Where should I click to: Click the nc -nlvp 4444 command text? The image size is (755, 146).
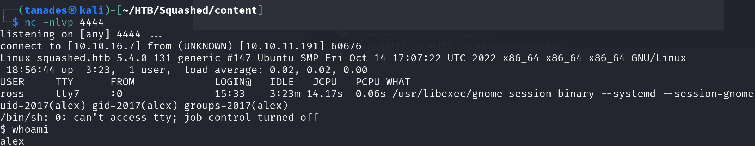(64, 22)
